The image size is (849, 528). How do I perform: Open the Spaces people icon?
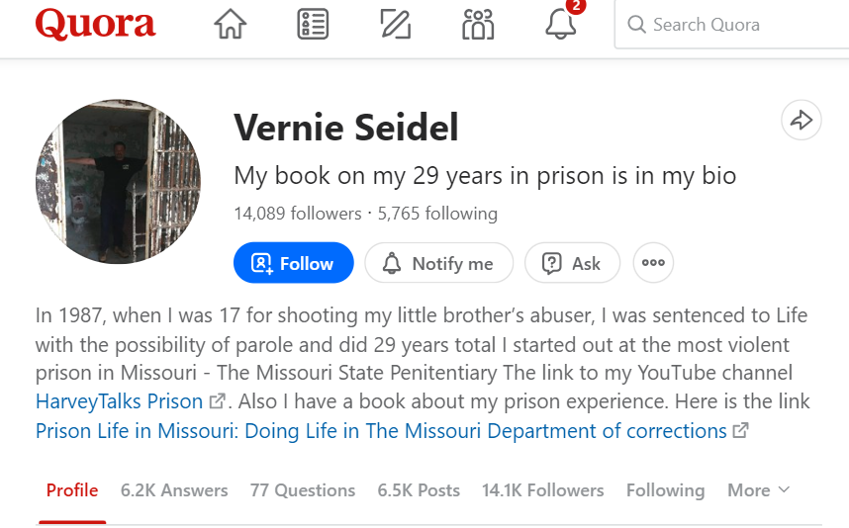coord(478,25)
